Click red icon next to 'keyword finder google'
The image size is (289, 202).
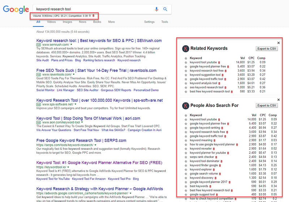pos(220,166)
